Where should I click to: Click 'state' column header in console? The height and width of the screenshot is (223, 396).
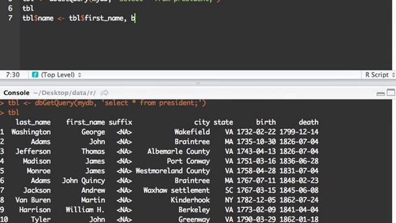pyautogui.click(x=223, y=123)
